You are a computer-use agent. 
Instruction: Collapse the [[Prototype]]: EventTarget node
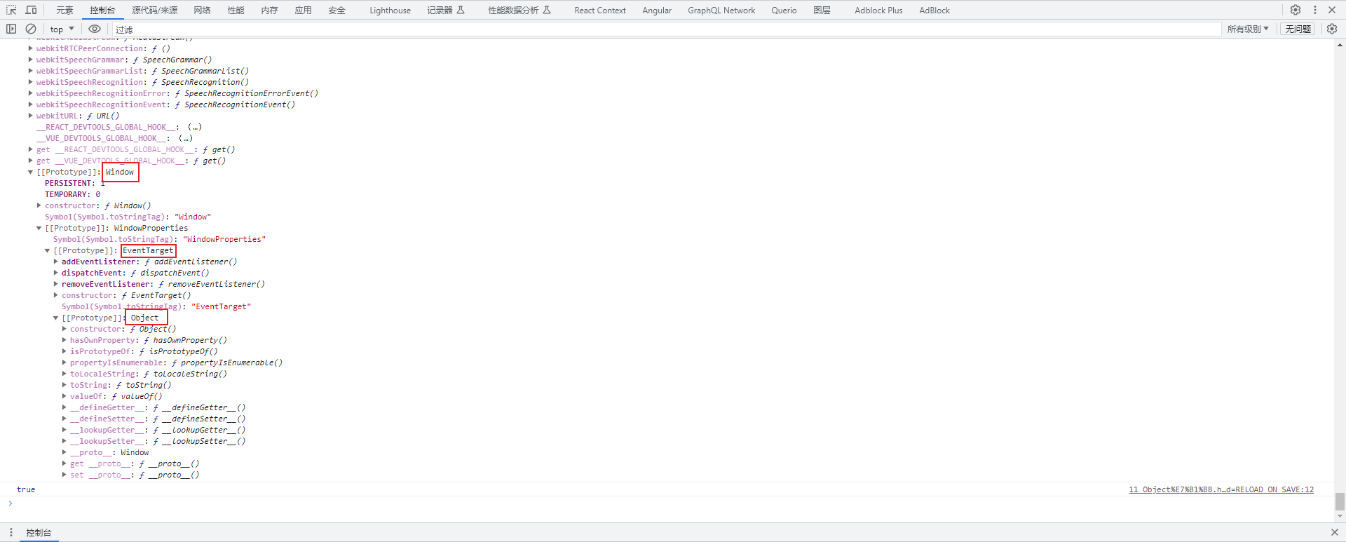[48, 250]
